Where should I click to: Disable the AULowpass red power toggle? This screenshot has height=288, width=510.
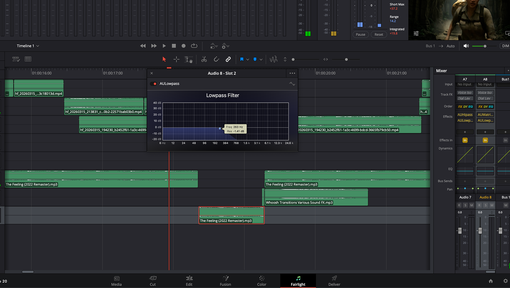[154, 84]
